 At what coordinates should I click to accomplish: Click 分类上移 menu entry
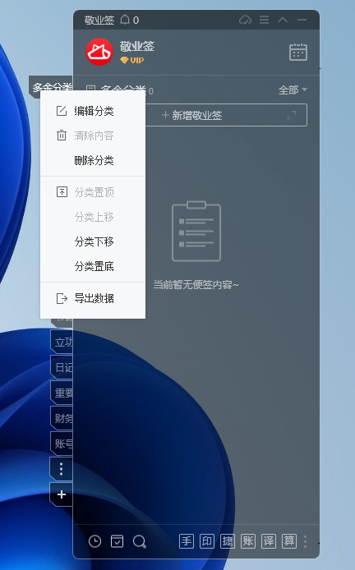[93, 217]
